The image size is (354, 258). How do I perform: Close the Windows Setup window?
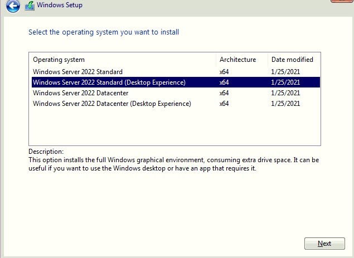click(x=342, y=2)
